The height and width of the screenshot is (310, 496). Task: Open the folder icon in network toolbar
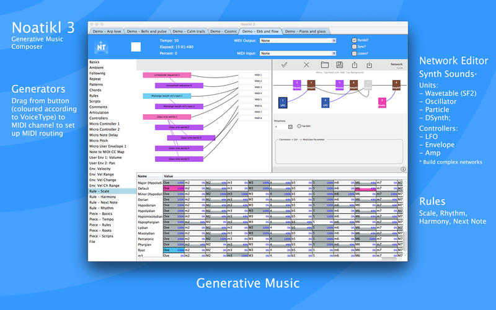click(x=324, y=64)
